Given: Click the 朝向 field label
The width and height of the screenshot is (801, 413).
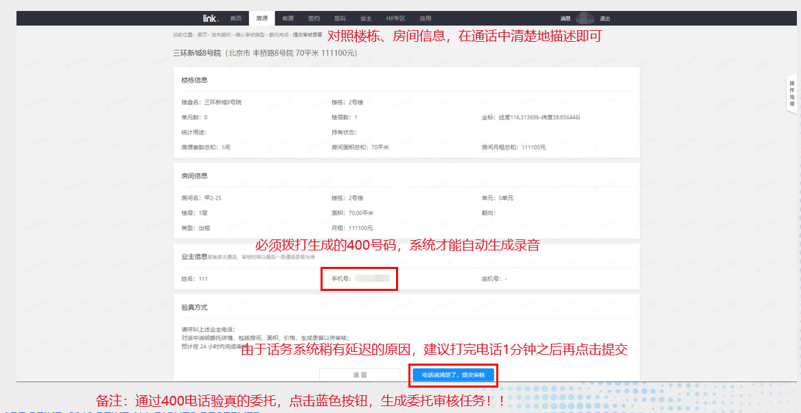Looking at the screenshot, I should point(489,213).
